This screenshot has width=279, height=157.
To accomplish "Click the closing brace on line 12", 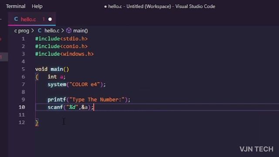I will coord(37,123).
